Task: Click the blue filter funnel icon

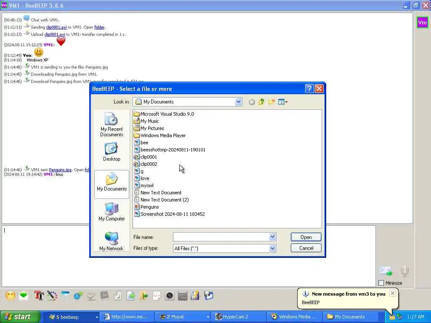Action: pos(65,296)
